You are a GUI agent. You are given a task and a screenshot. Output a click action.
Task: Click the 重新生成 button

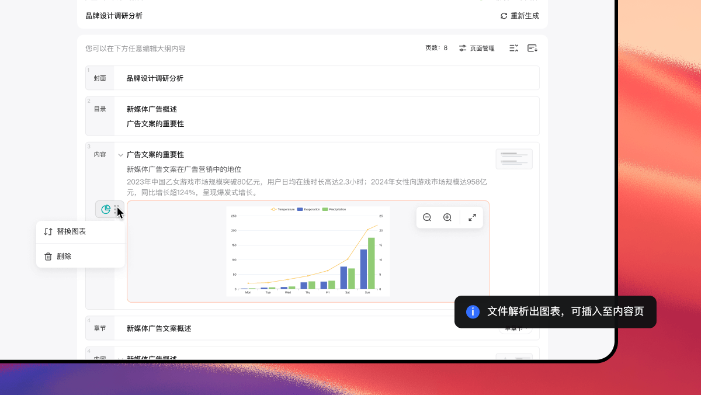(x=520, y=16)
